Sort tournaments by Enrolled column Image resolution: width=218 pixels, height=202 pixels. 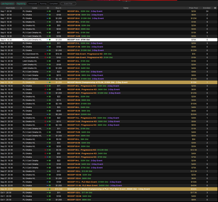tap(207, 8)
